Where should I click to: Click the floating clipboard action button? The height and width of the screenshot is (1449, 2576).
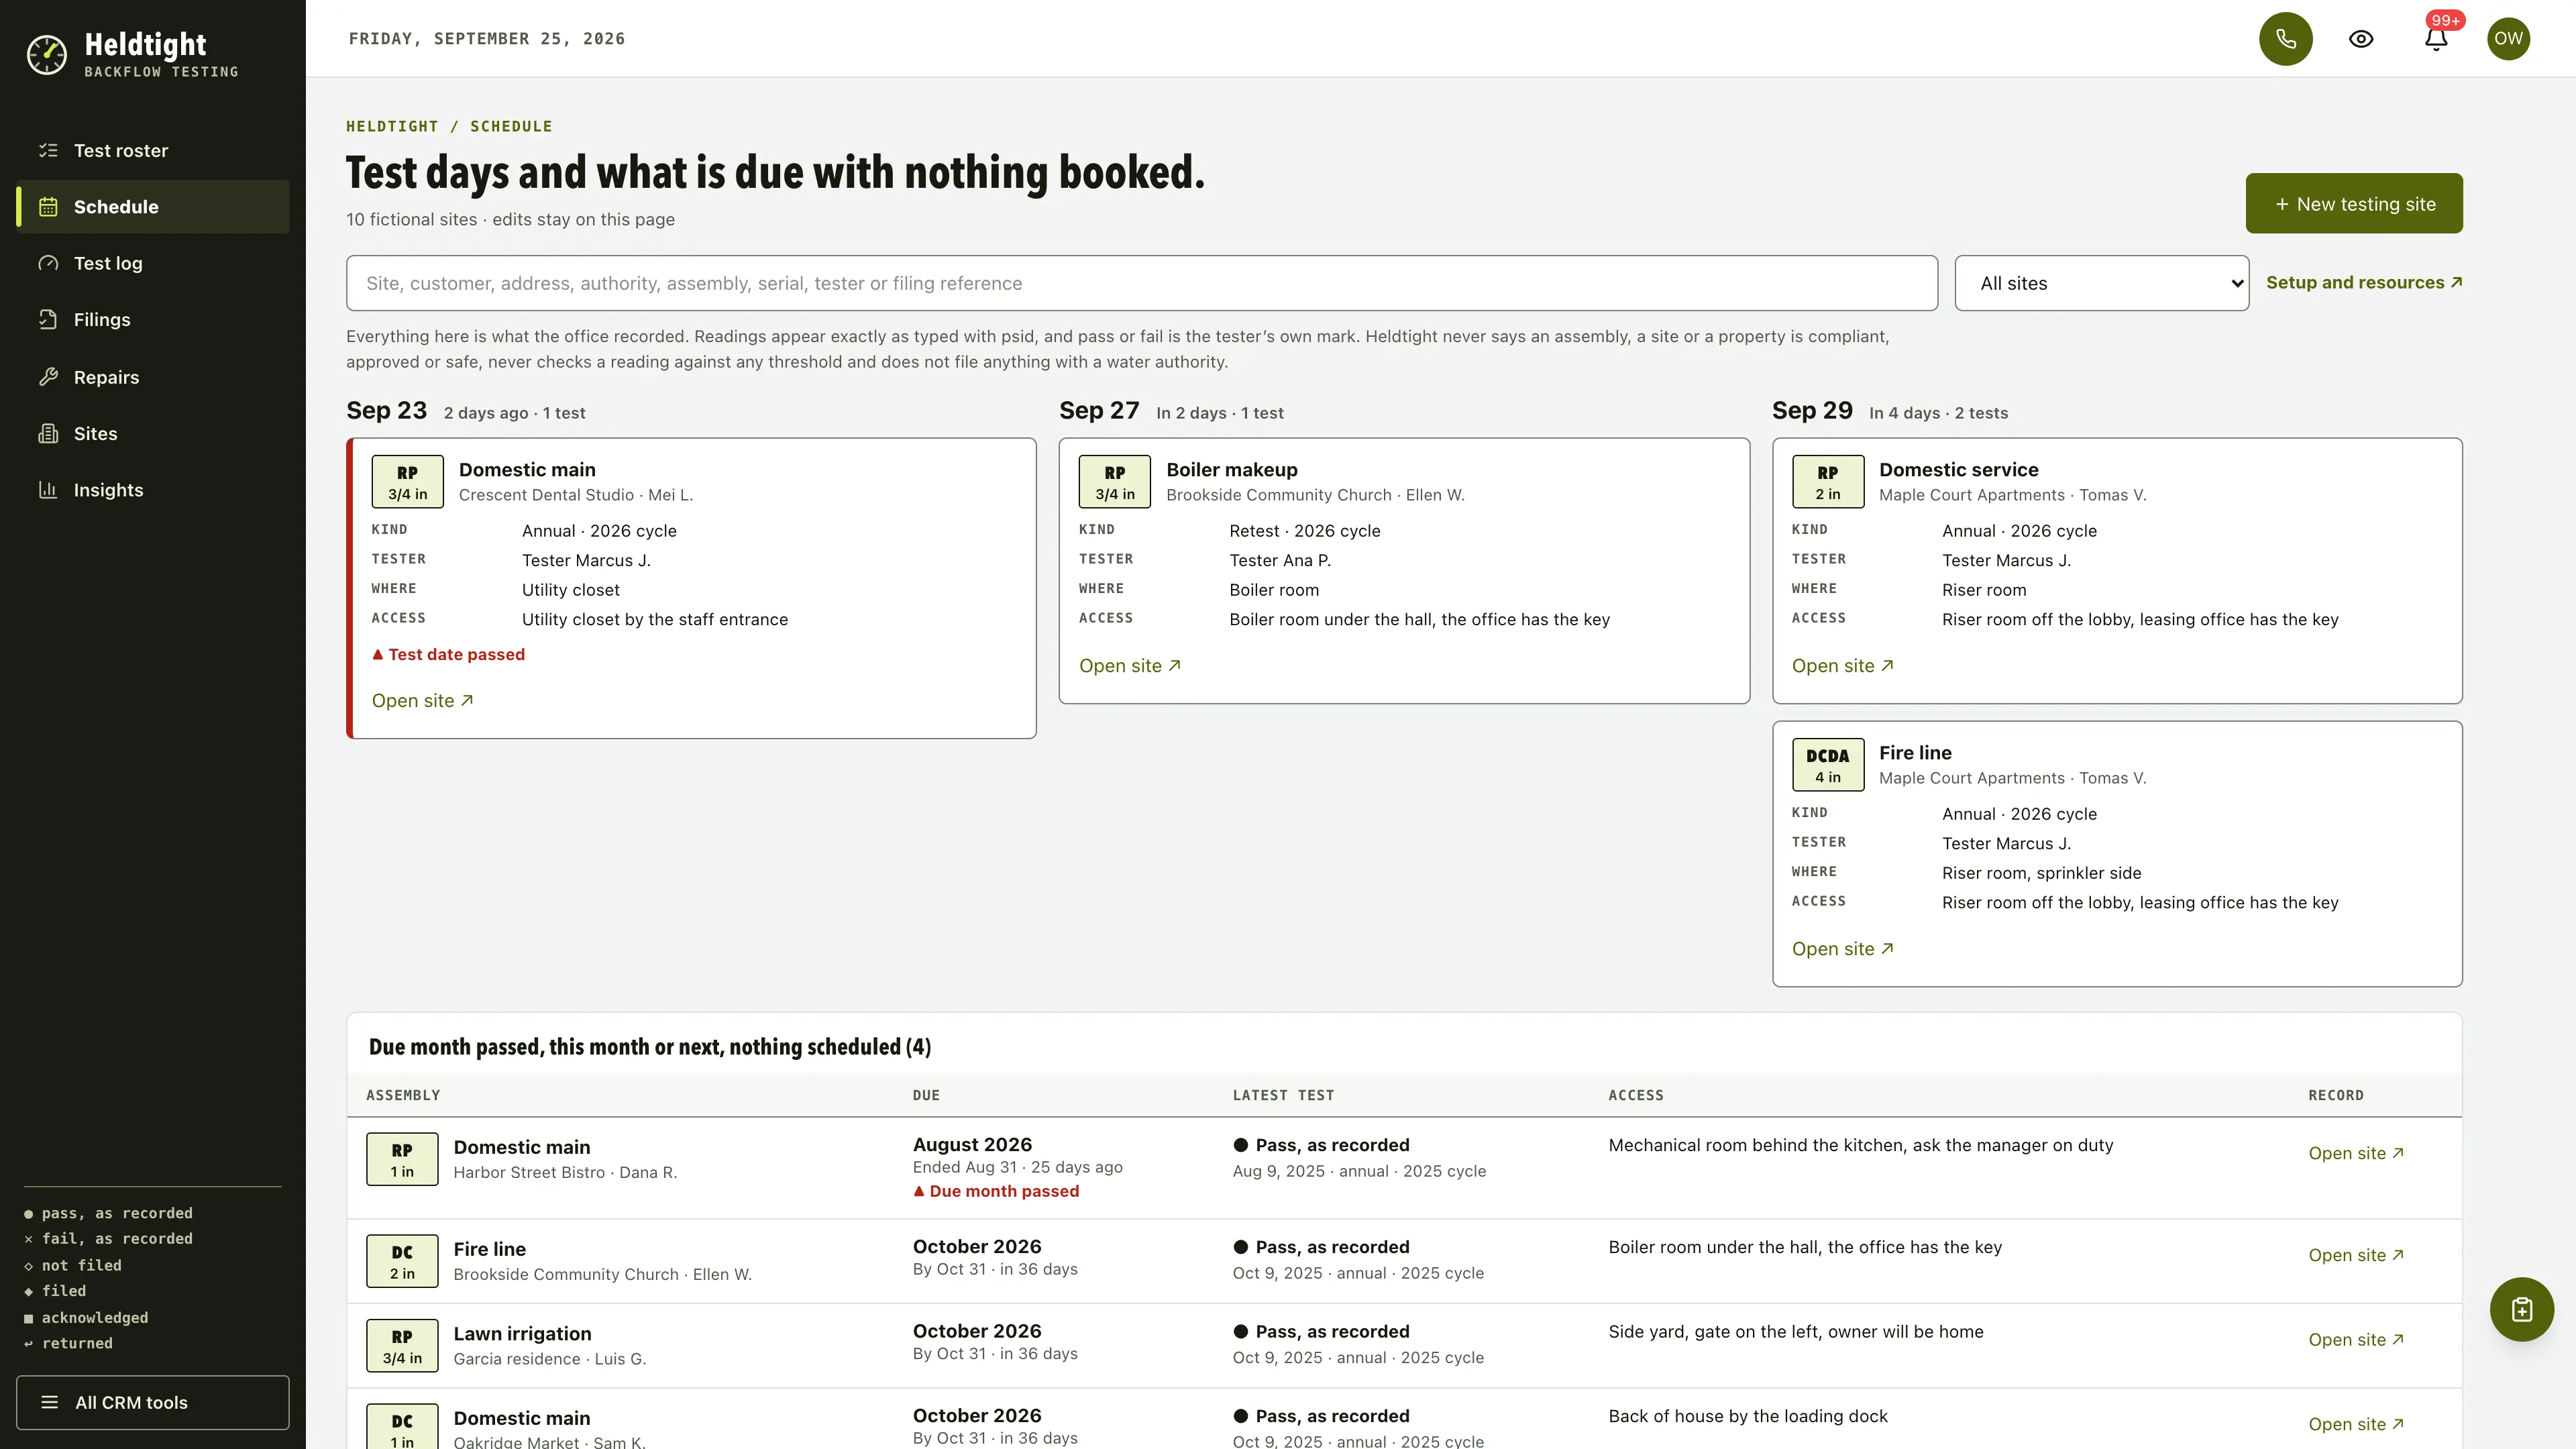(x=2521, y=1308)
